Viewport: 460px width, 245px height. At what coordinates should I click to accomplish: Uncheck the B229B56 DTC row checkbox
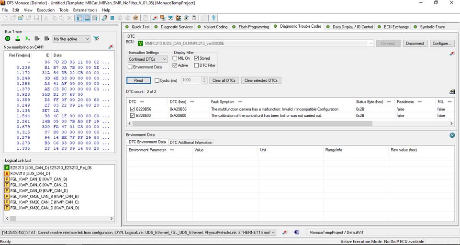[132, 109]
